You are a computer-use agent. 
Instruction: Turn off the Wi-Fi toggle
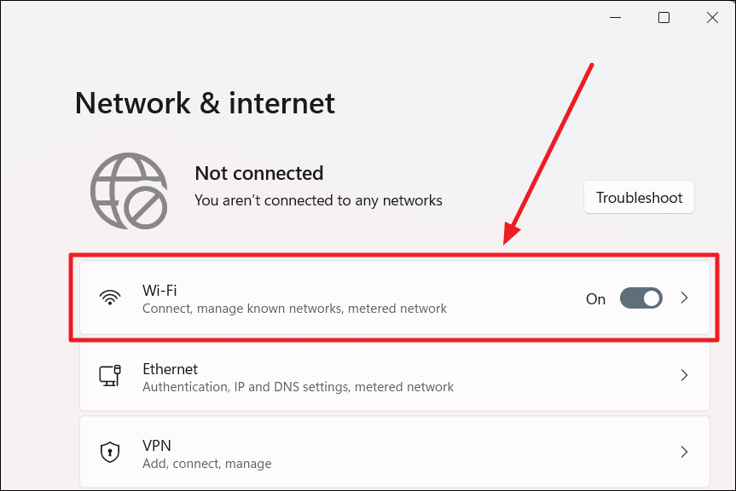tap(640, 297)
